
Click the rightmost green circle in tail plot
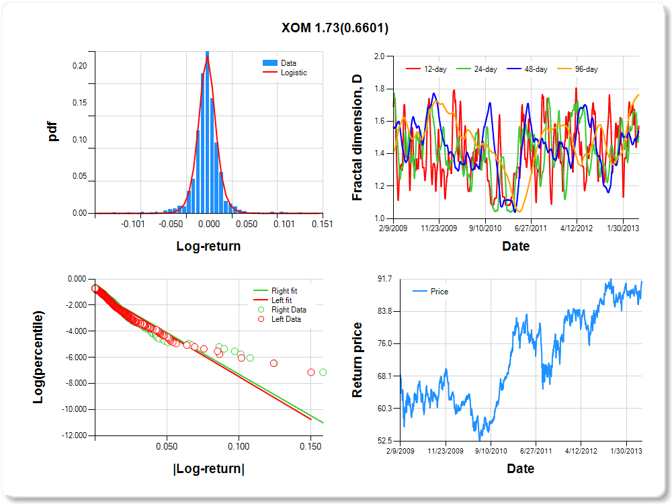click(323, 372)
